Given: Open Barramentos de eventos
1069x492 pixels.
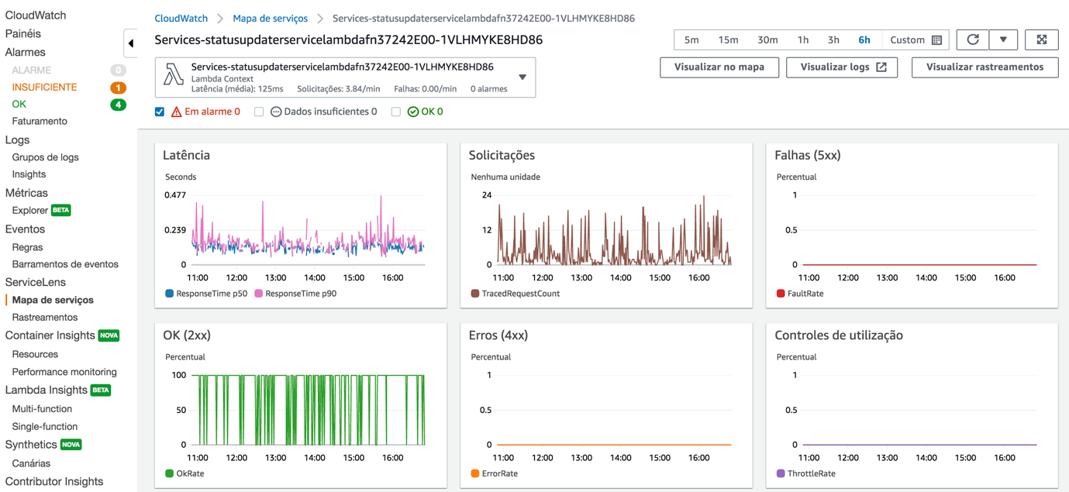Looking at the screenshot, I should (x=65, y=264).
